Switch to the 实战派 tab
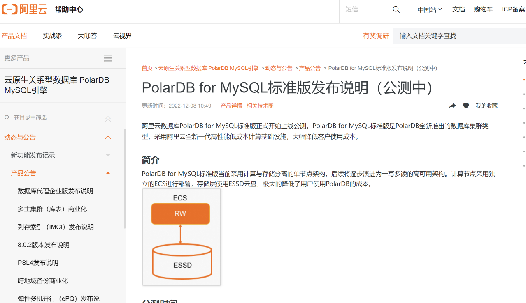Viewport: 526px width, 303px height. pyautogui.click(x=52, y=36)
